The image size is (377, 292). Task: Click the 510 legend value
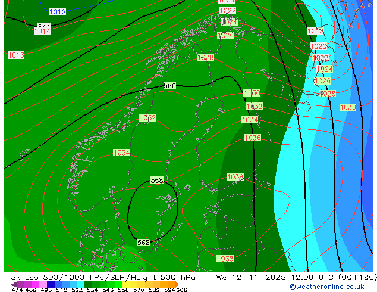click(62, 290)
